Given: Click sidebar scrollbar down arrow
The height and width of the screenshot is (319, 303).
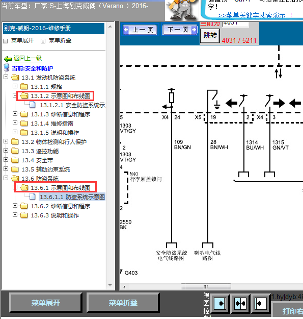Looking at the screenshot, I should pos(110,285).
